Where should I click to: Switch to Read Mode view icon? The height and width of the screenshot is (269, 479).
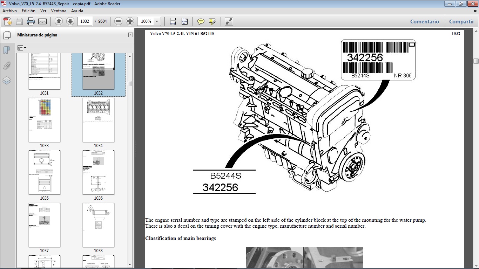(229, 21)
